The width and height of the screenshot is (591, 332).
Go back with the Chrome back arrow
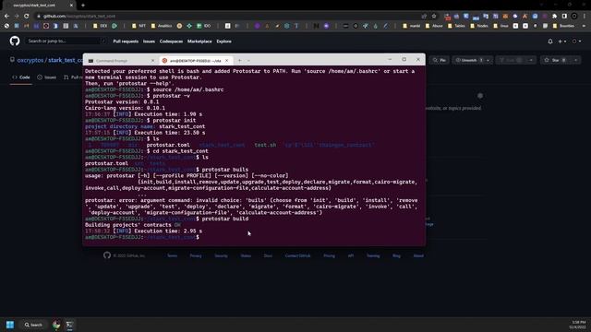pyautogui.click(x=6, y=17)
